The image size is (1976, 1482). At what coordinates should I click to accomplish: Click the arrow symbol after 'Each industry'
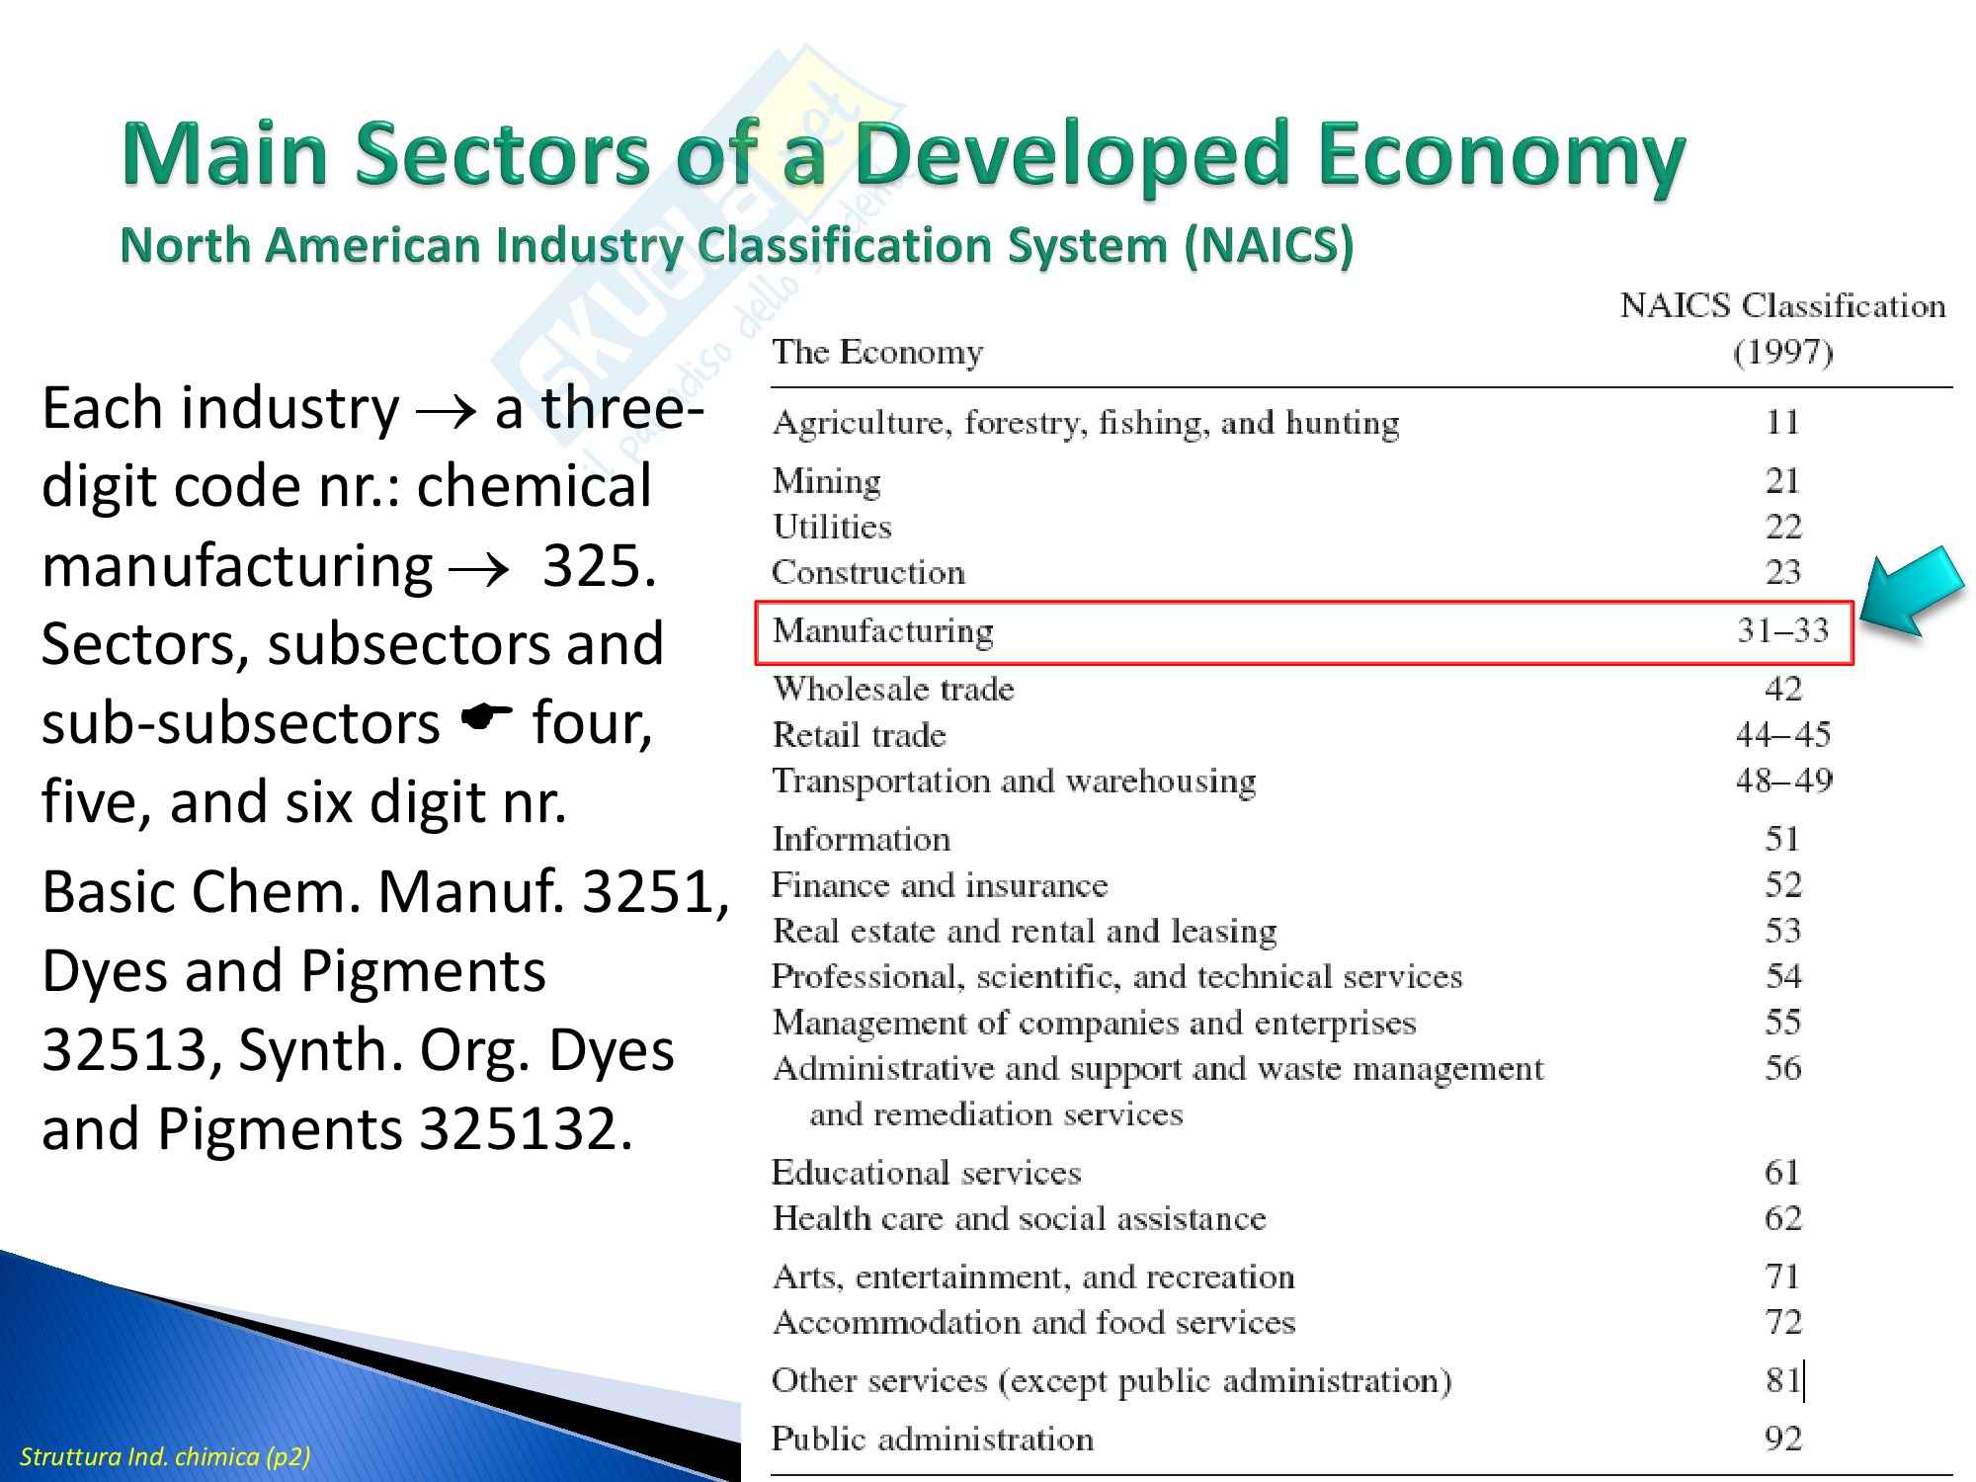coord(446,413)
